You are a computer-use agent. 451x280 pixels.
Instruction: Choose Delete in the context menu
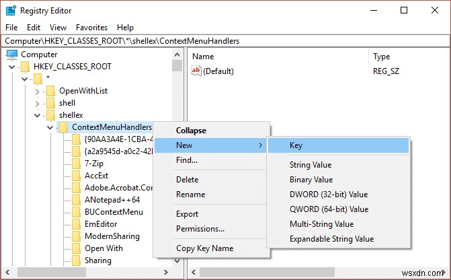click(212, 180)
